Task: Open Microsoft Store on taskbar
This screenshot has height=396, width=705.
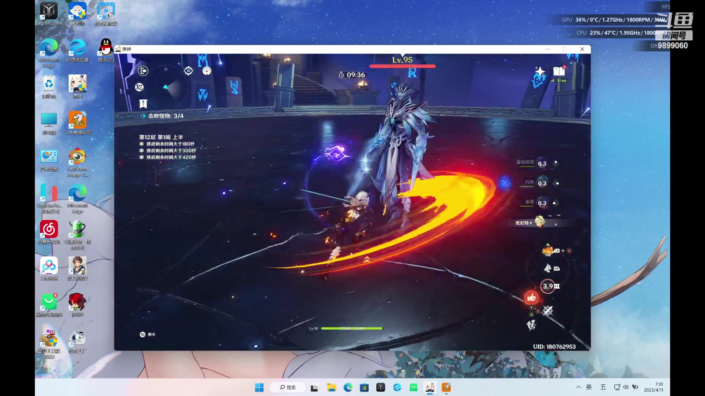Action: click(x=364, y=388)
